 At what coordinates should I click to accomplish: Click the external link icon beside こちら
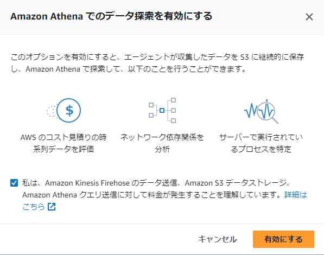coord(52,207)
